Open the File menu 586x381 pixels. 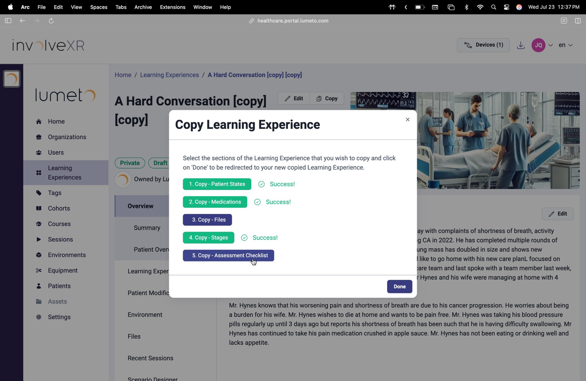click(41, 7)
